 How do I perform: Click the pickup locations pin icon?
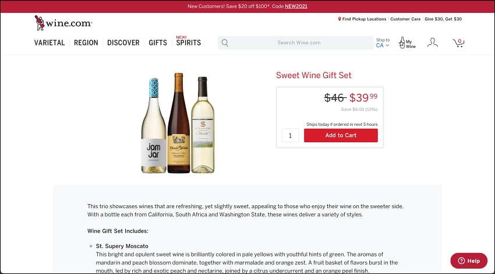[340, 19]
